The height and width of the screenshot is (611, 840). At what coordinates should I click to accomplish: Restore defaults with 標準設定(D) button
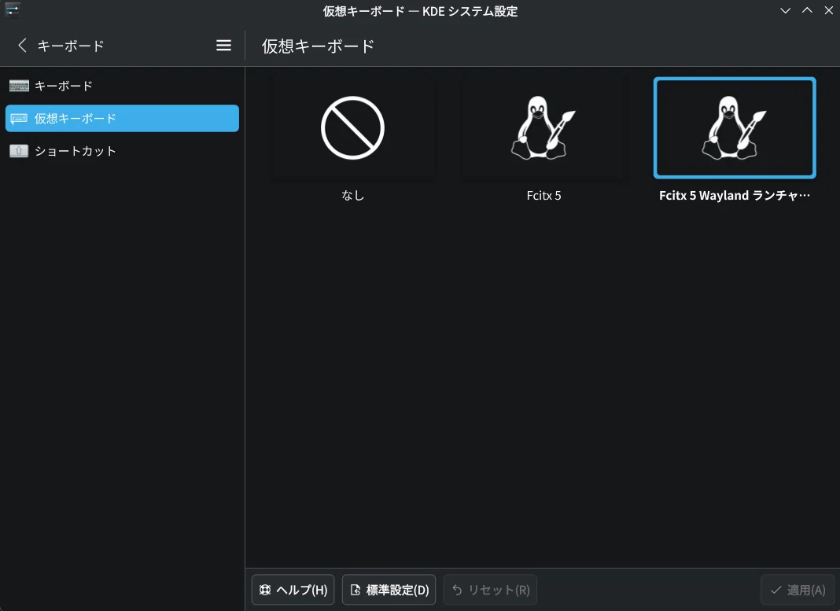[389, 590]
